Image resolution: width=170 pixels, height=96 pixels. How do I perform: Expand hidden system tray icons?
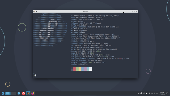point(157,93)
